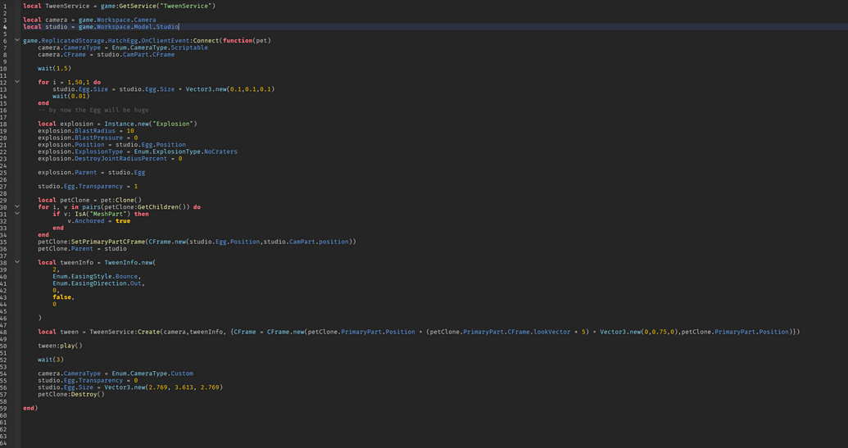Click 'lookVector' in the tween line
The image size is (848, 448).
551,332
